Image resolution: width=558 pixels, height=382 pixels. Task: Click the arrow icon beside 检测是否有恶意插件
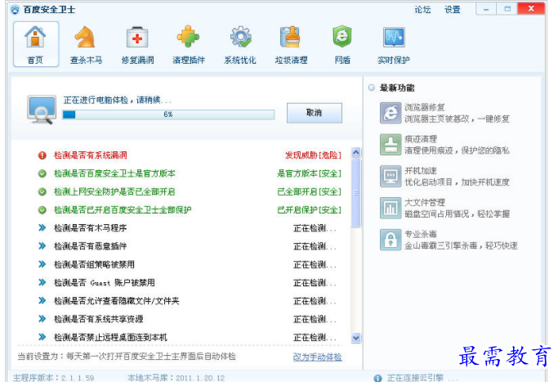[x=42, y=246]
